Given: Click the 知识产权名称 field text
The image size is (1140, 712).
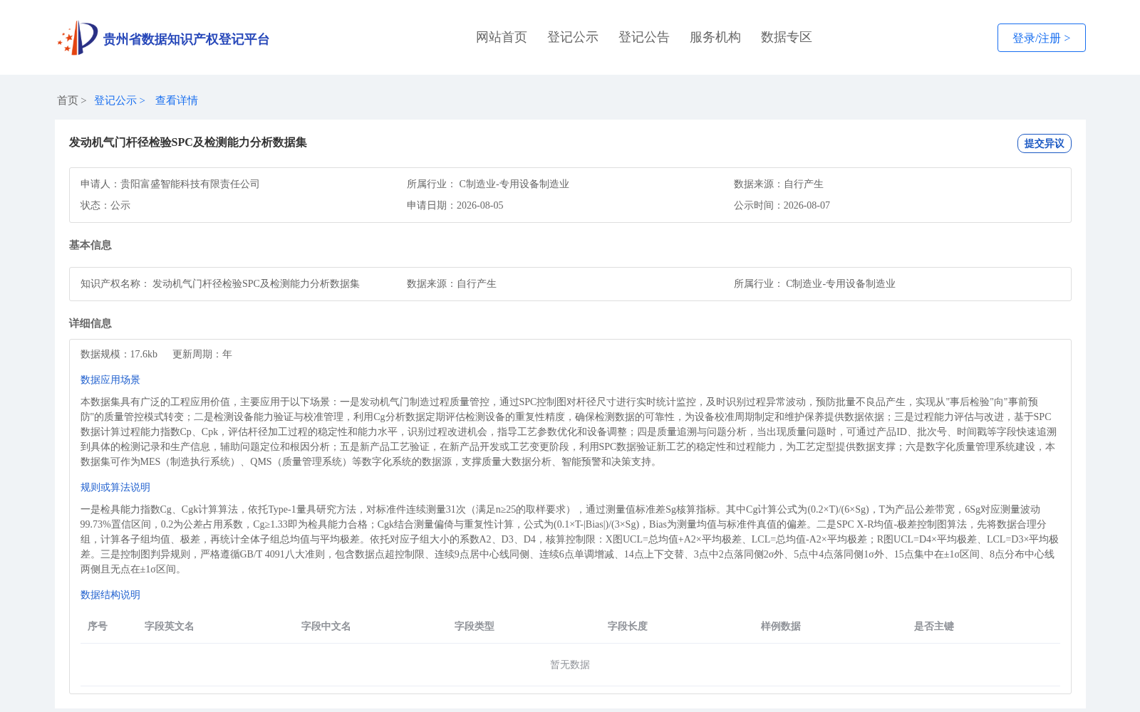Looking at the screenshot, I should [220, 283].
